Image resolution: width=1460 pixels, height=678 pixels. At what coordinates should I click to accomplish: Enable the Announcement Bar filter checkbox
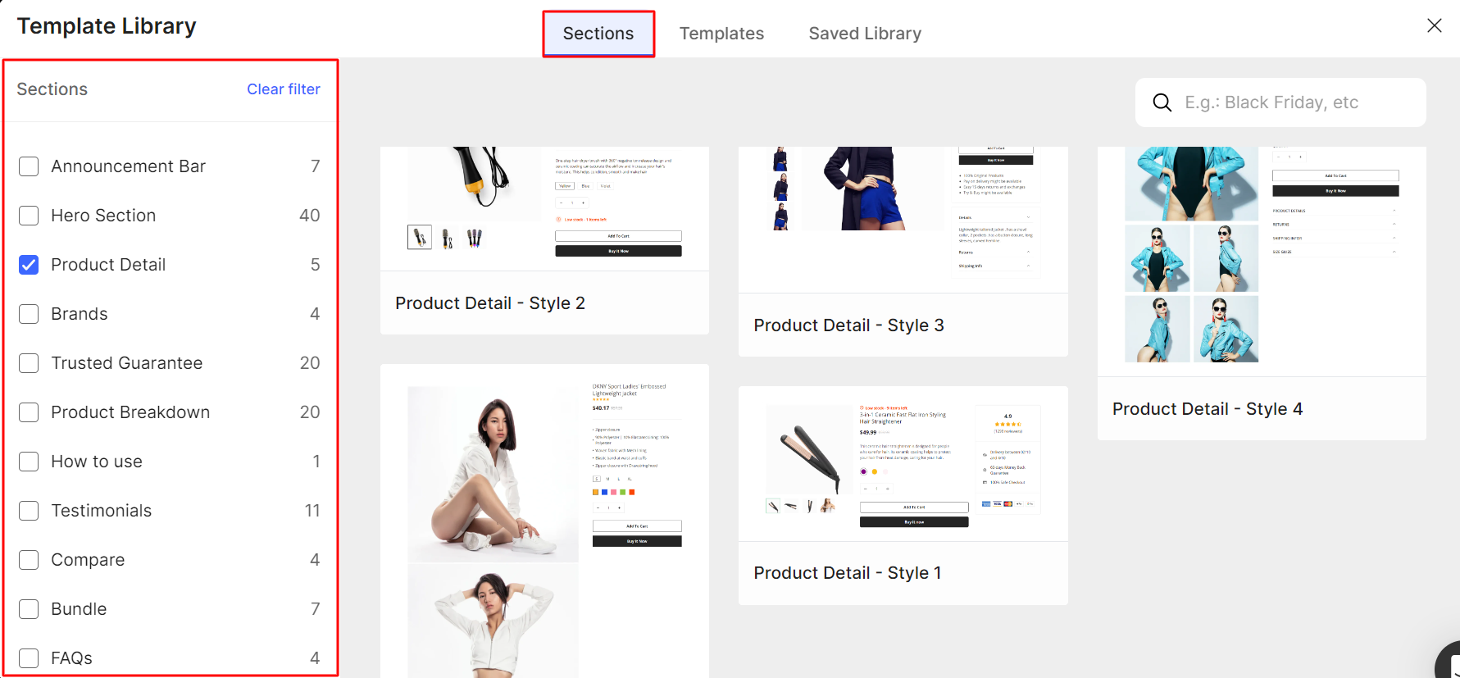pyautogui.click(x=29, y=166)
